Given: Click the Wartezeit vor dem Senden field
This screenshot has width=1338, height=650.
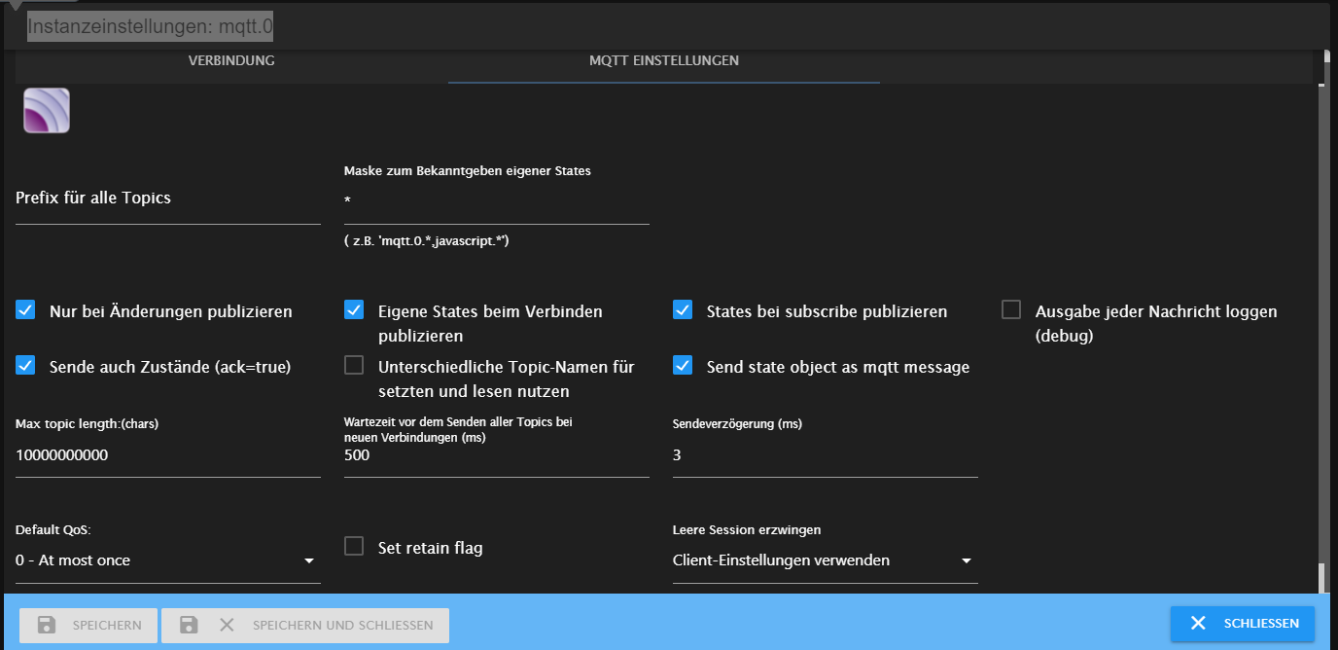Looking at the screenshot, I should [x=497, y=455].
